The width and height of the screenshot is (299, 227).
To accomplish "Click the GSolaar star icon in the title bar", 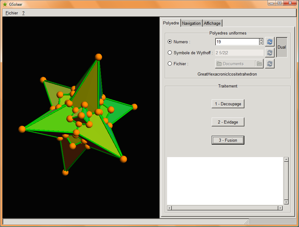I will [x=5, y=4].
